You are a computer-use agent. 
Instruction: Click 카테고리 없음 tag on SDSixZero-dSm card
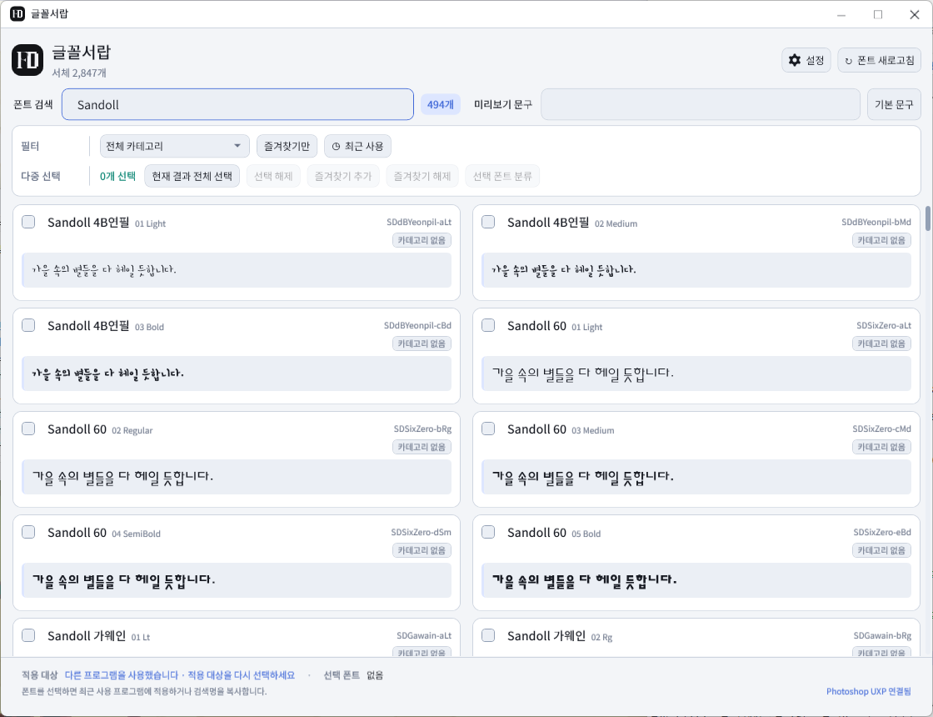(x=422, y=551)
